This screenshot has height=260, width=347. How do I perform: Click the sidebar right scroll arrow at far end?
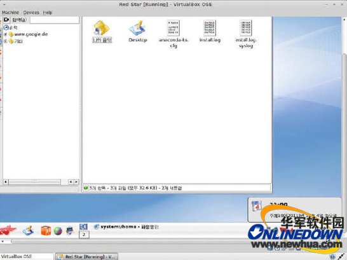pyautogui.click(x=76, y=182)
